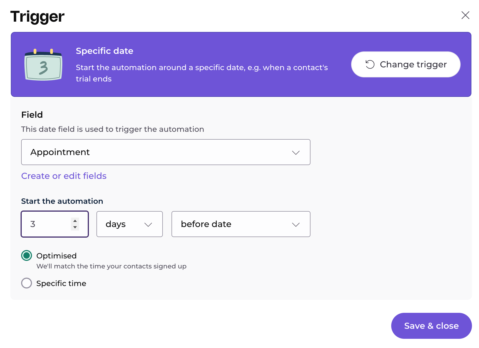The height and width of the screenshot is (348, 479).
Task: Click the chevron arrow in the Appointment dropdown
Action: [x=296, y=153]
